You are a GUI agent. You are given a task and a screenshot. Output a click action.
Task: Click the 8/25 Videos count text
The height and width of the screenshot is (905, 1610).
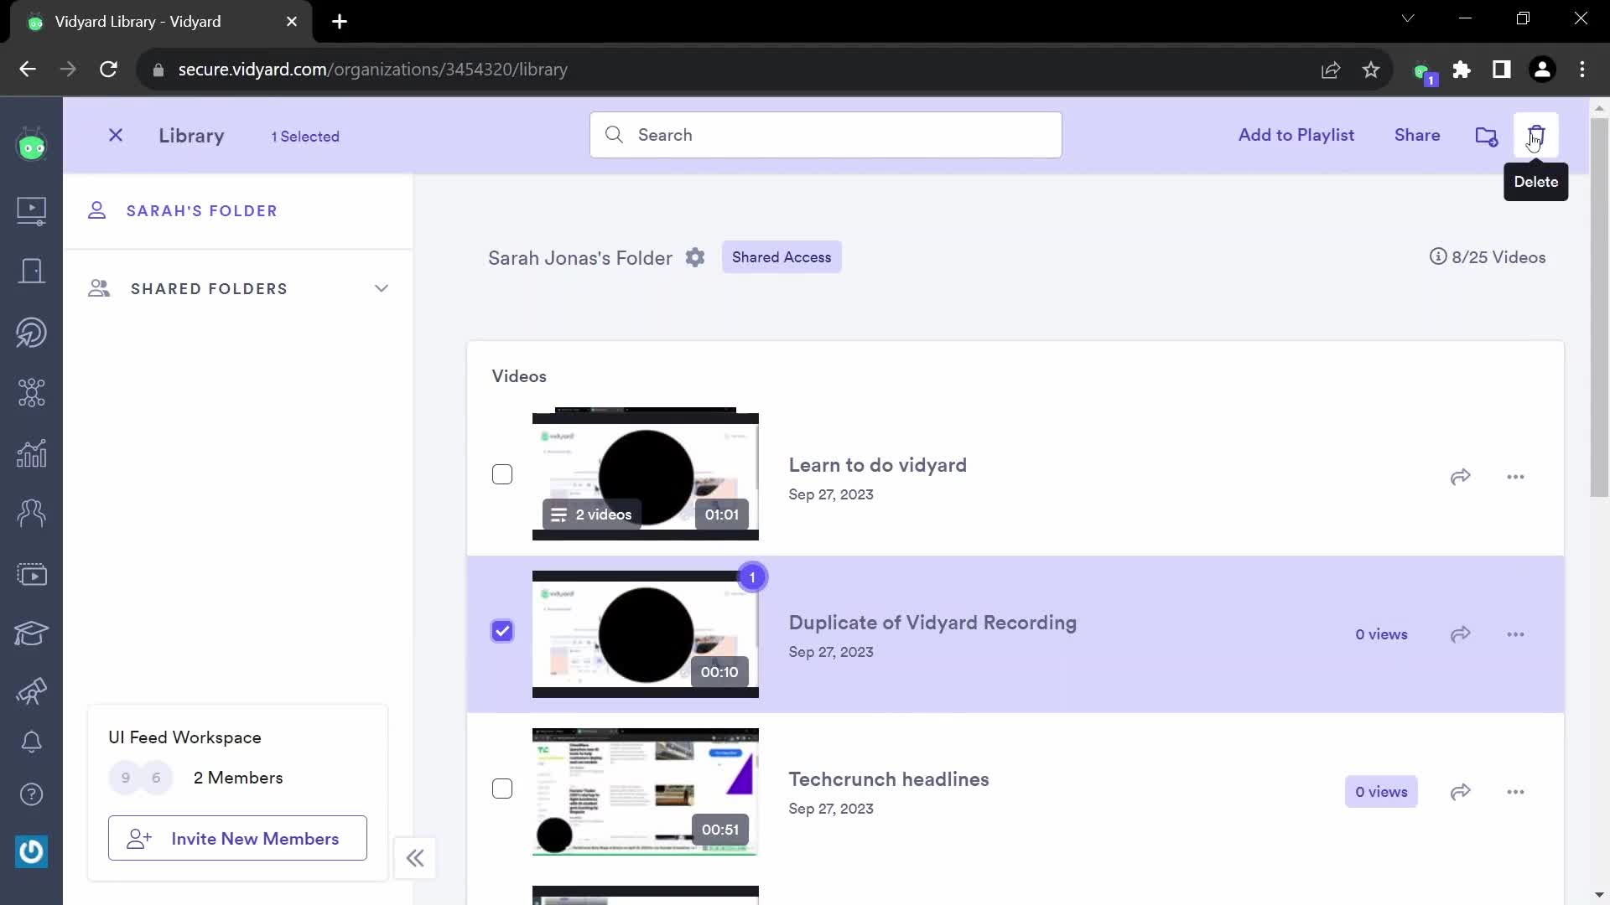[x=1498, y=257]
